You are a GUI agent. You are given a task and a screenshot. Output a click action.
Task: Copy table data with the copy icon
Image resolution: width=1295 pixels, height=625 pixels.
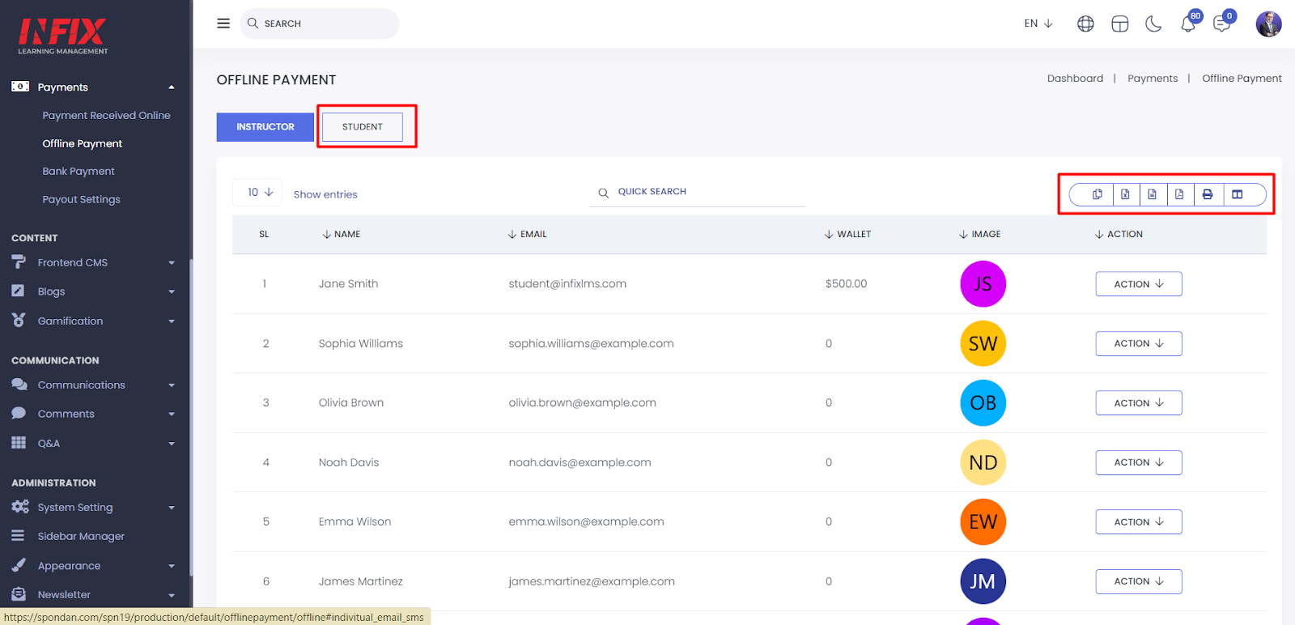[x=1098, y=194]
